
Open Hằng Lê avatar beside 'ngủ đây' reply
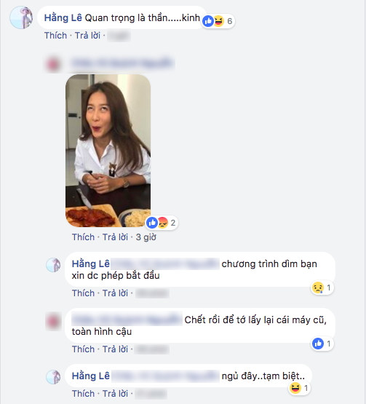click(x=53, y=377)
